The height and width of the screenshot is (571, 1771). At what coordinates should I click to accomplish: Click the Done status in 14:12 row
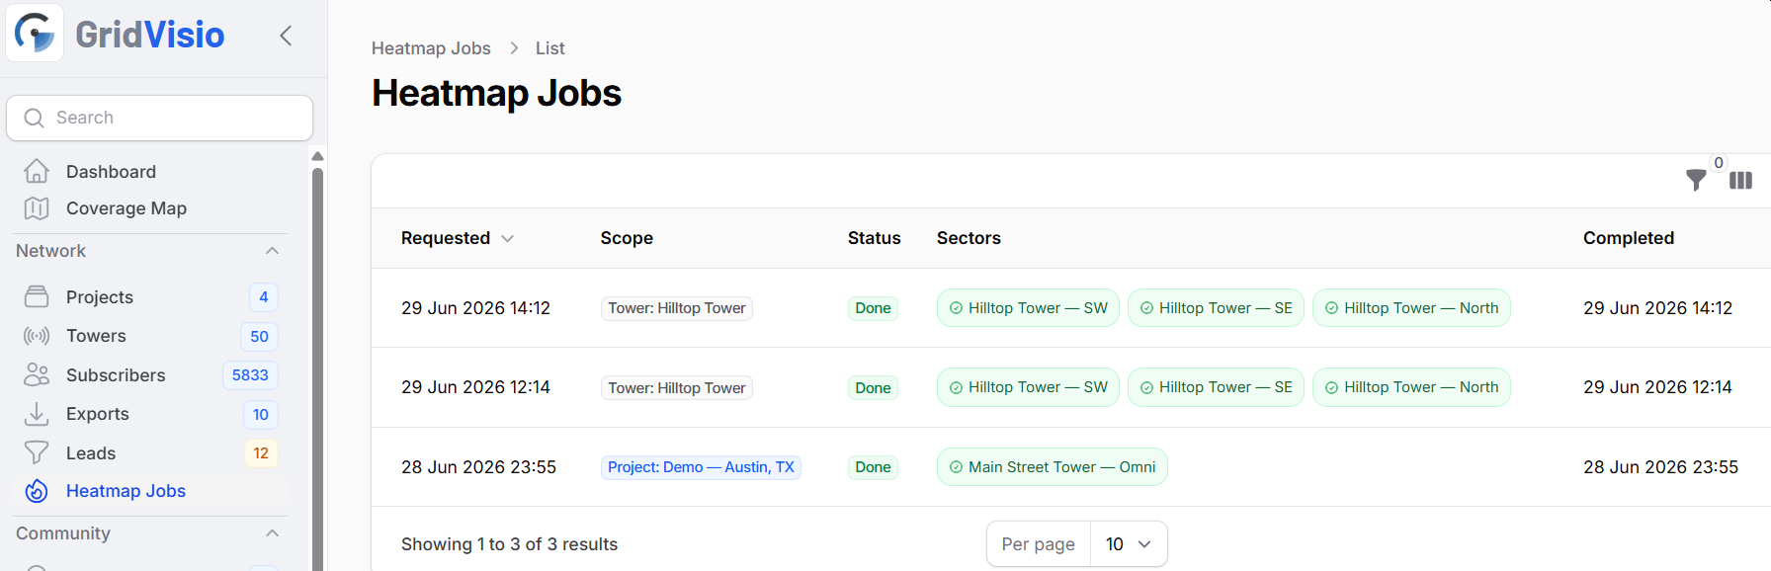(x=873, y=308)
